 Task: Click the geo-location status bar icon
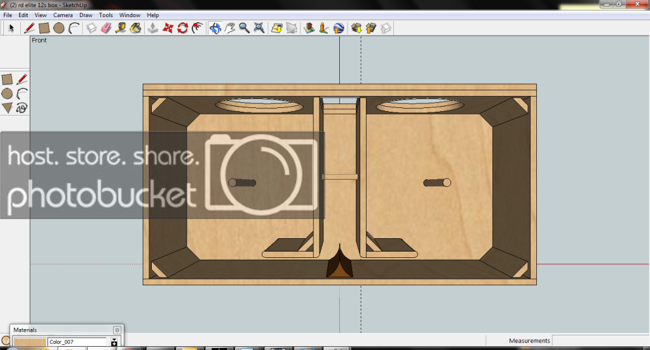(x=5, y=340)
